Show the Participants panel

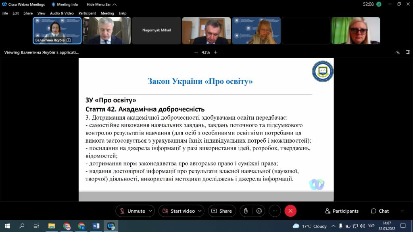tap(342, 211)
